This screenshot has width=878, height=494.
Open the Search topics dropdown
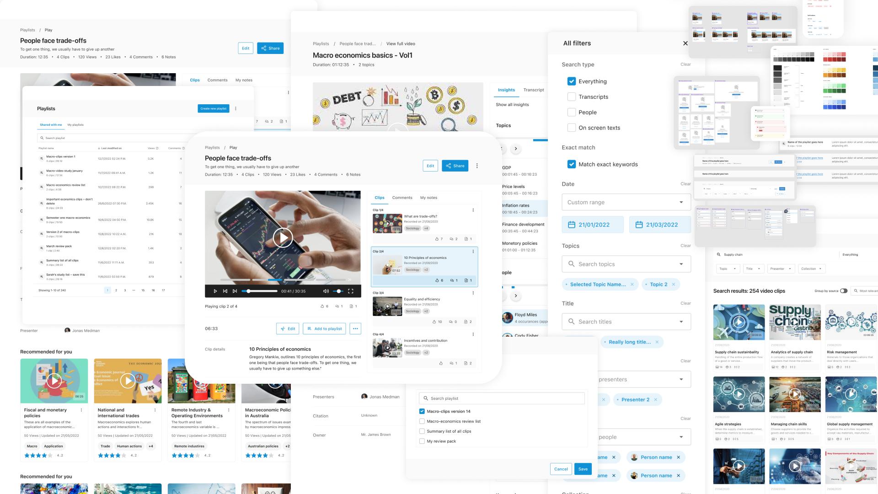tap(626, 264)
